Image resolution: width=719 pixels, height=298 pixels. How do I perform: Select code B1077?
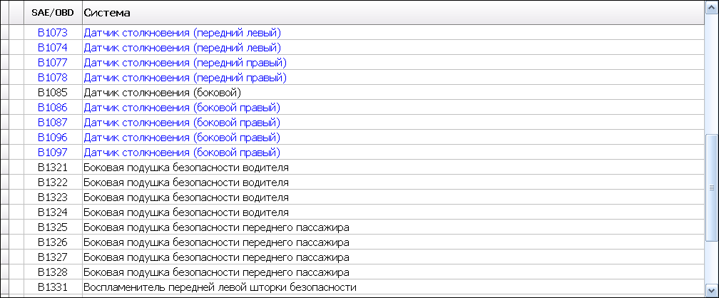point(53,62)
